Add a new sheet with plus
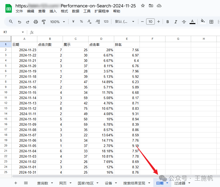 pos(16,183)
